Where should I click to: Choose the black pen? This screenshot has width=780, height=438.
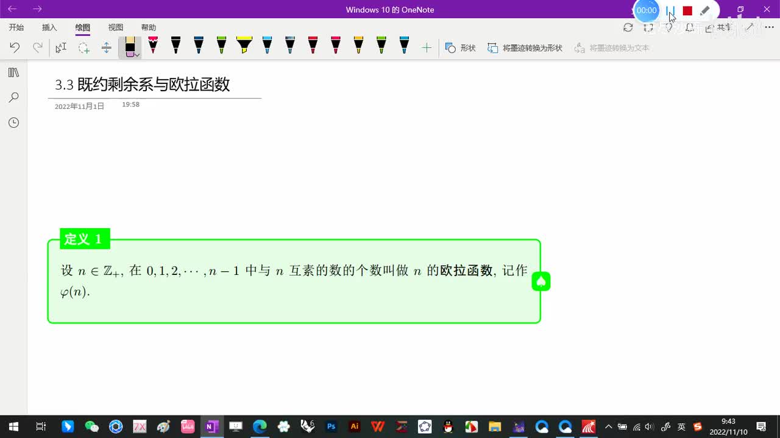tap(175, 45)
